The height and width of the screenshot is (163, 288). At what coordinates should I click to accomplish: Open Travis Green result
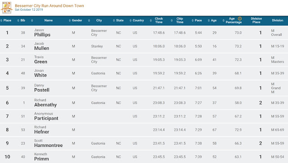pos(40,60)
